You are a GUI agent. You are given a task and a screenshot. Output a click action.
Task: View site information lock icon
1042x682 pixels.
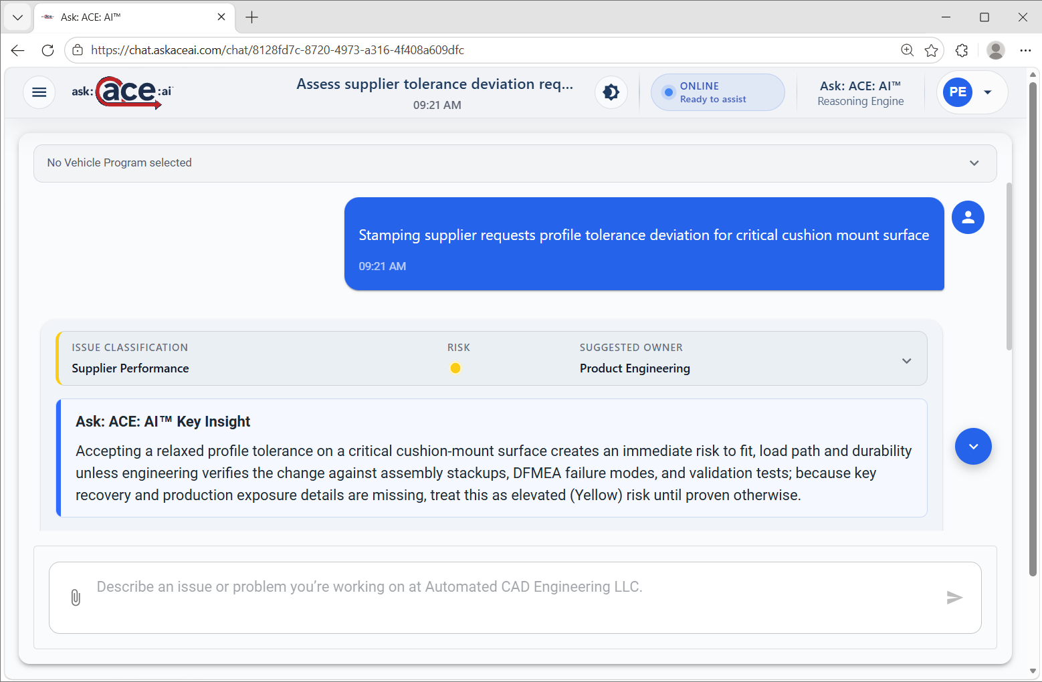coord(78,50)
